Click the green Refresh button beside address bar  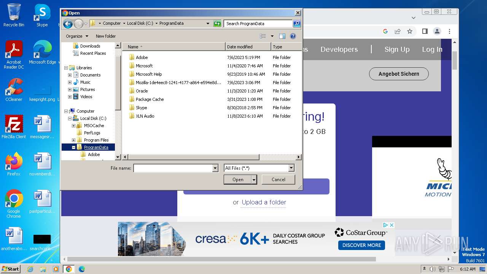pyautogui.click(x=217, y=24)
